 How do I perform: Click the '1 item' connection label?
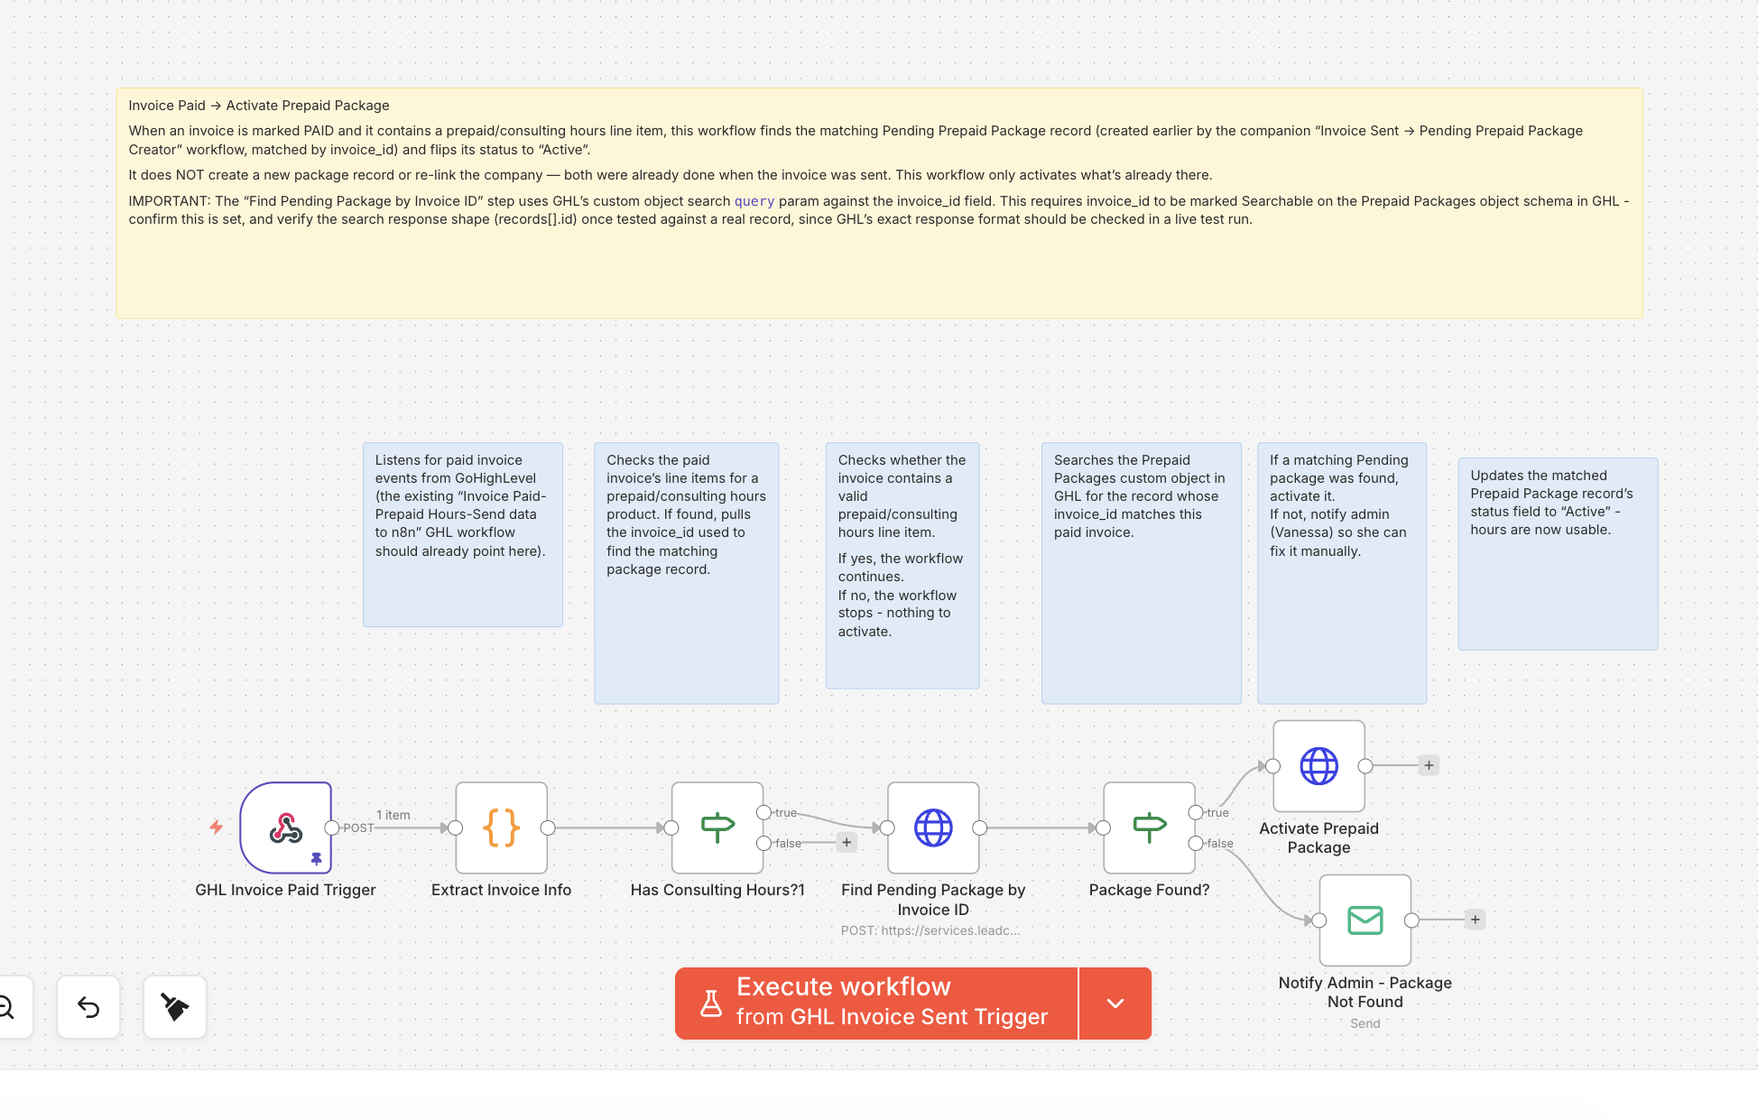(x=393, y=815)
